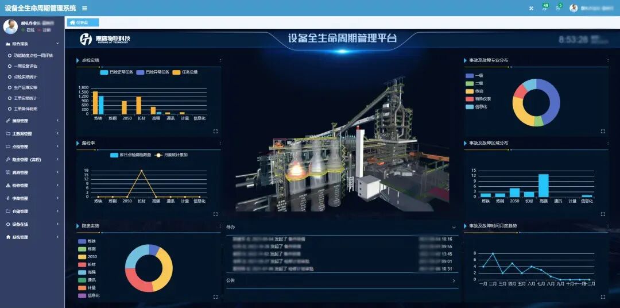Expand the 点检管理 sidebar group
This screenshot has width=620, height=308.
click(x=57, y=147)
